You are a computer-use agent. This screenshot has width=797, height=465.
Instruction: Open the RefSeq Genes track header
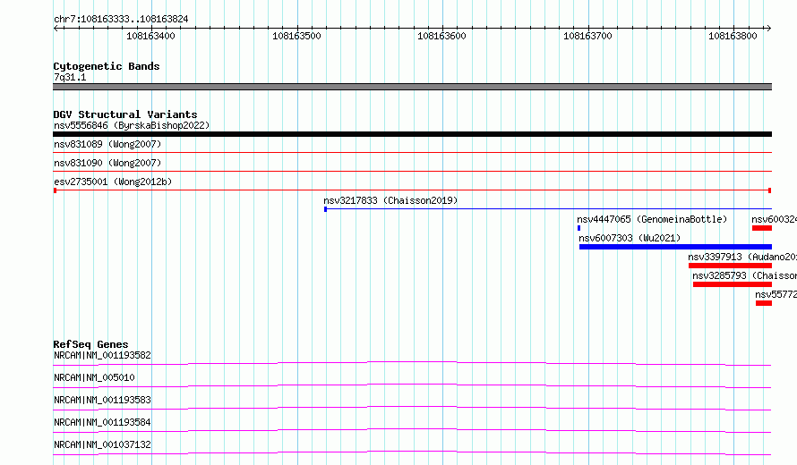pyautogui.click(x=90, y=344)
